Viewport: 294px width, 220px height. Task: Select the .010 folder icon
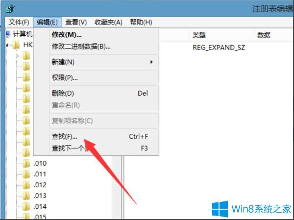[x=26, y=163]
